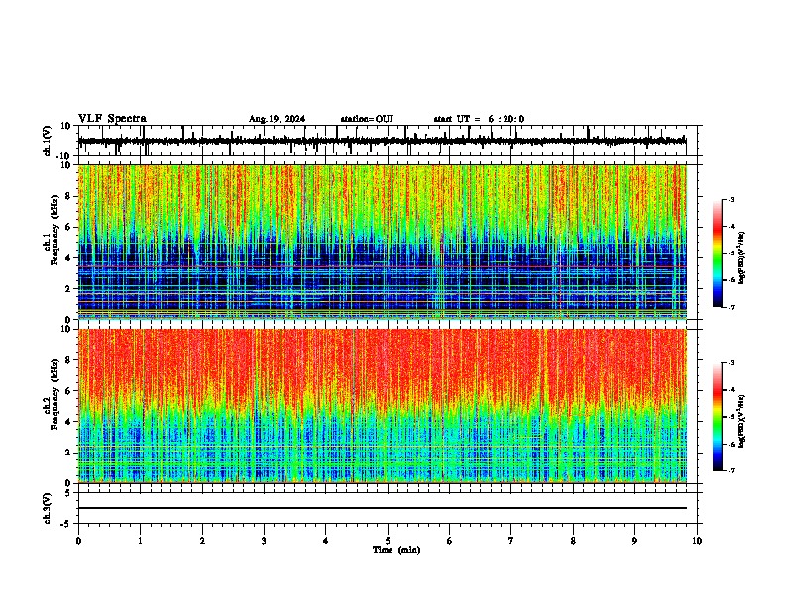Image resolution: width=785 pixels, height=606 pixels.
Task: Click the 'ch.3(V)' axis label
Action: click(x=48, y=508)
